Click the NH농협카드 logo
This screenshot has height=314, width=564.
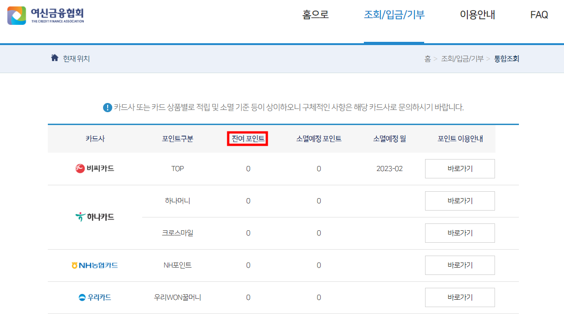point(95,265)
